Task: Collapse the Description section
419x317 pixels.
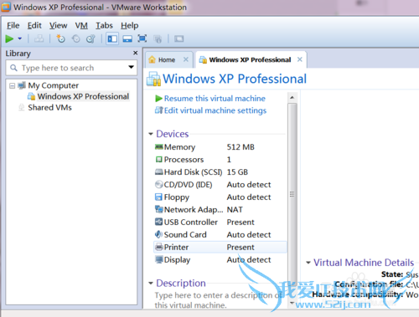Action: tap(151, 284)
